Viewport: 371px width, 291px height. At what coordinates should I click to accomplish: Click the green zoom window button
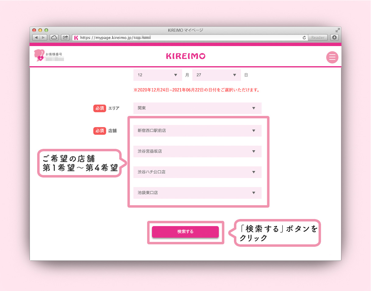(x=46, y=30)
